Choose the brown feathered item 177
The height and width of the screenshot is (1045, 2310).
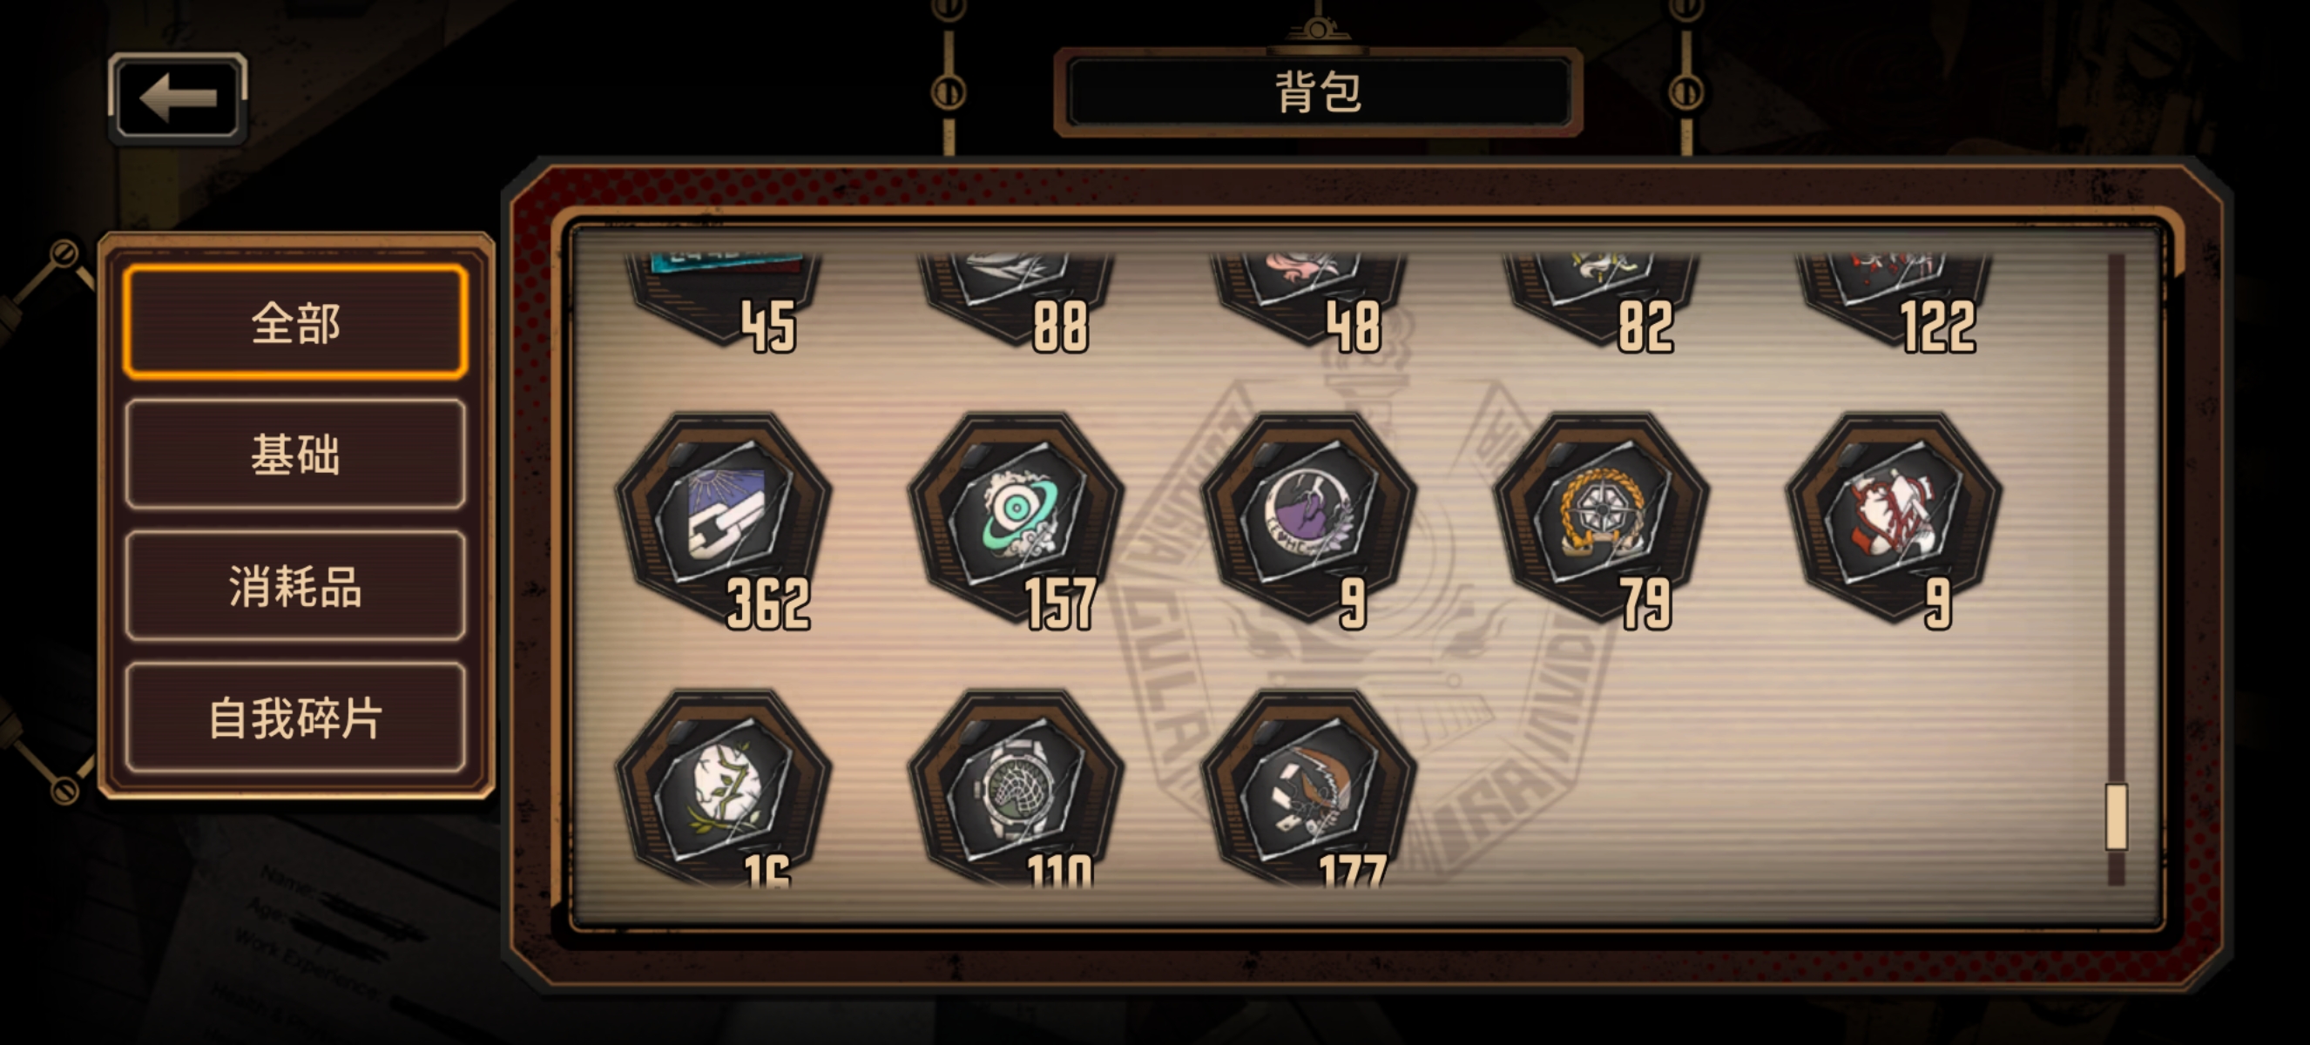pyautogui.click(x=1309, y=788)
